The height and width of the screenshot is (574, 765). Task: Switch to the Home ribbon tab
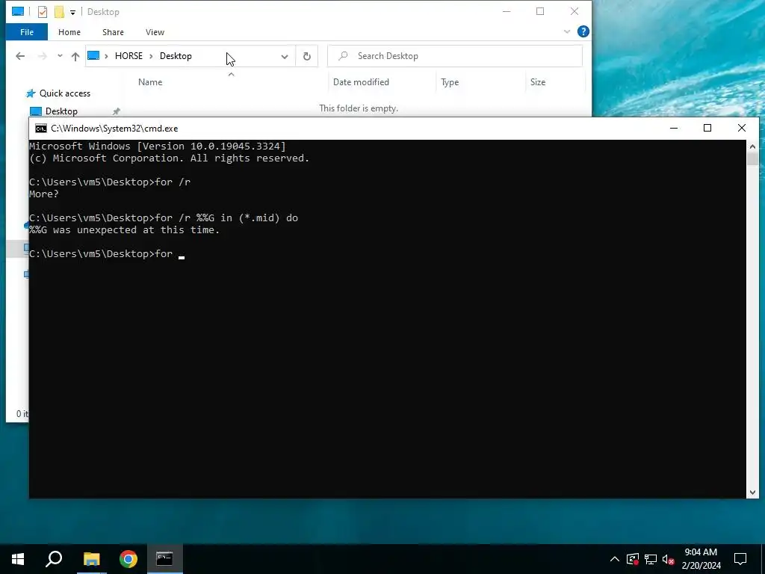pyautogui.click(x=69, y=32)
